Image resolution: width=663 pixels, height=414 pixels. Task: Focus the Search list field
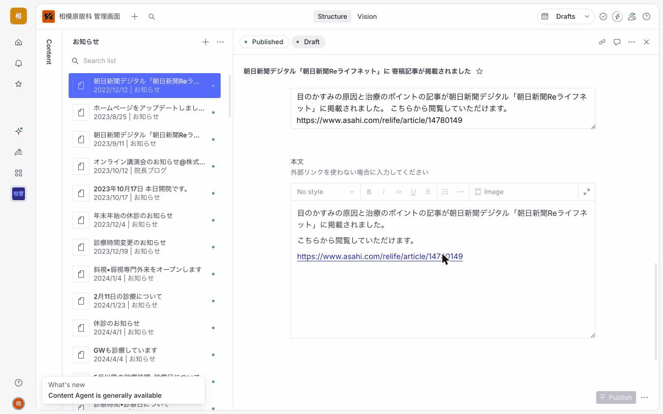[146, 60]
